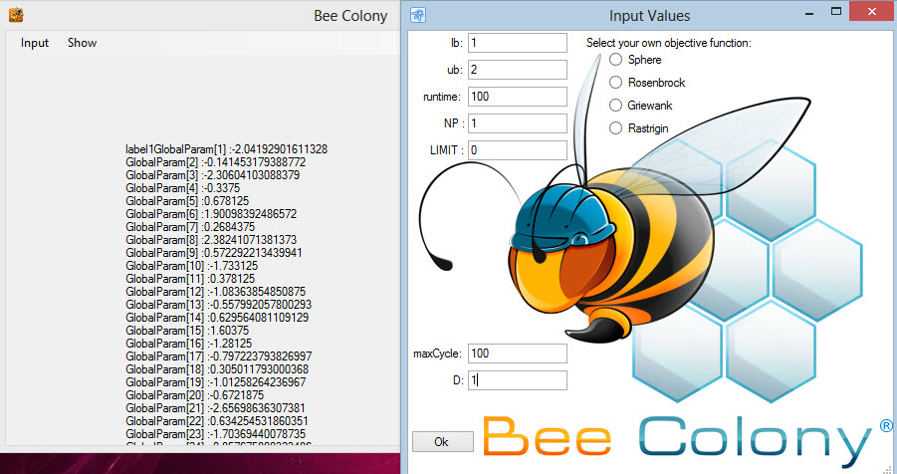Screen dimensions: 897x474
Task: Minimize the Input Values window
Action: coord(809,12)
